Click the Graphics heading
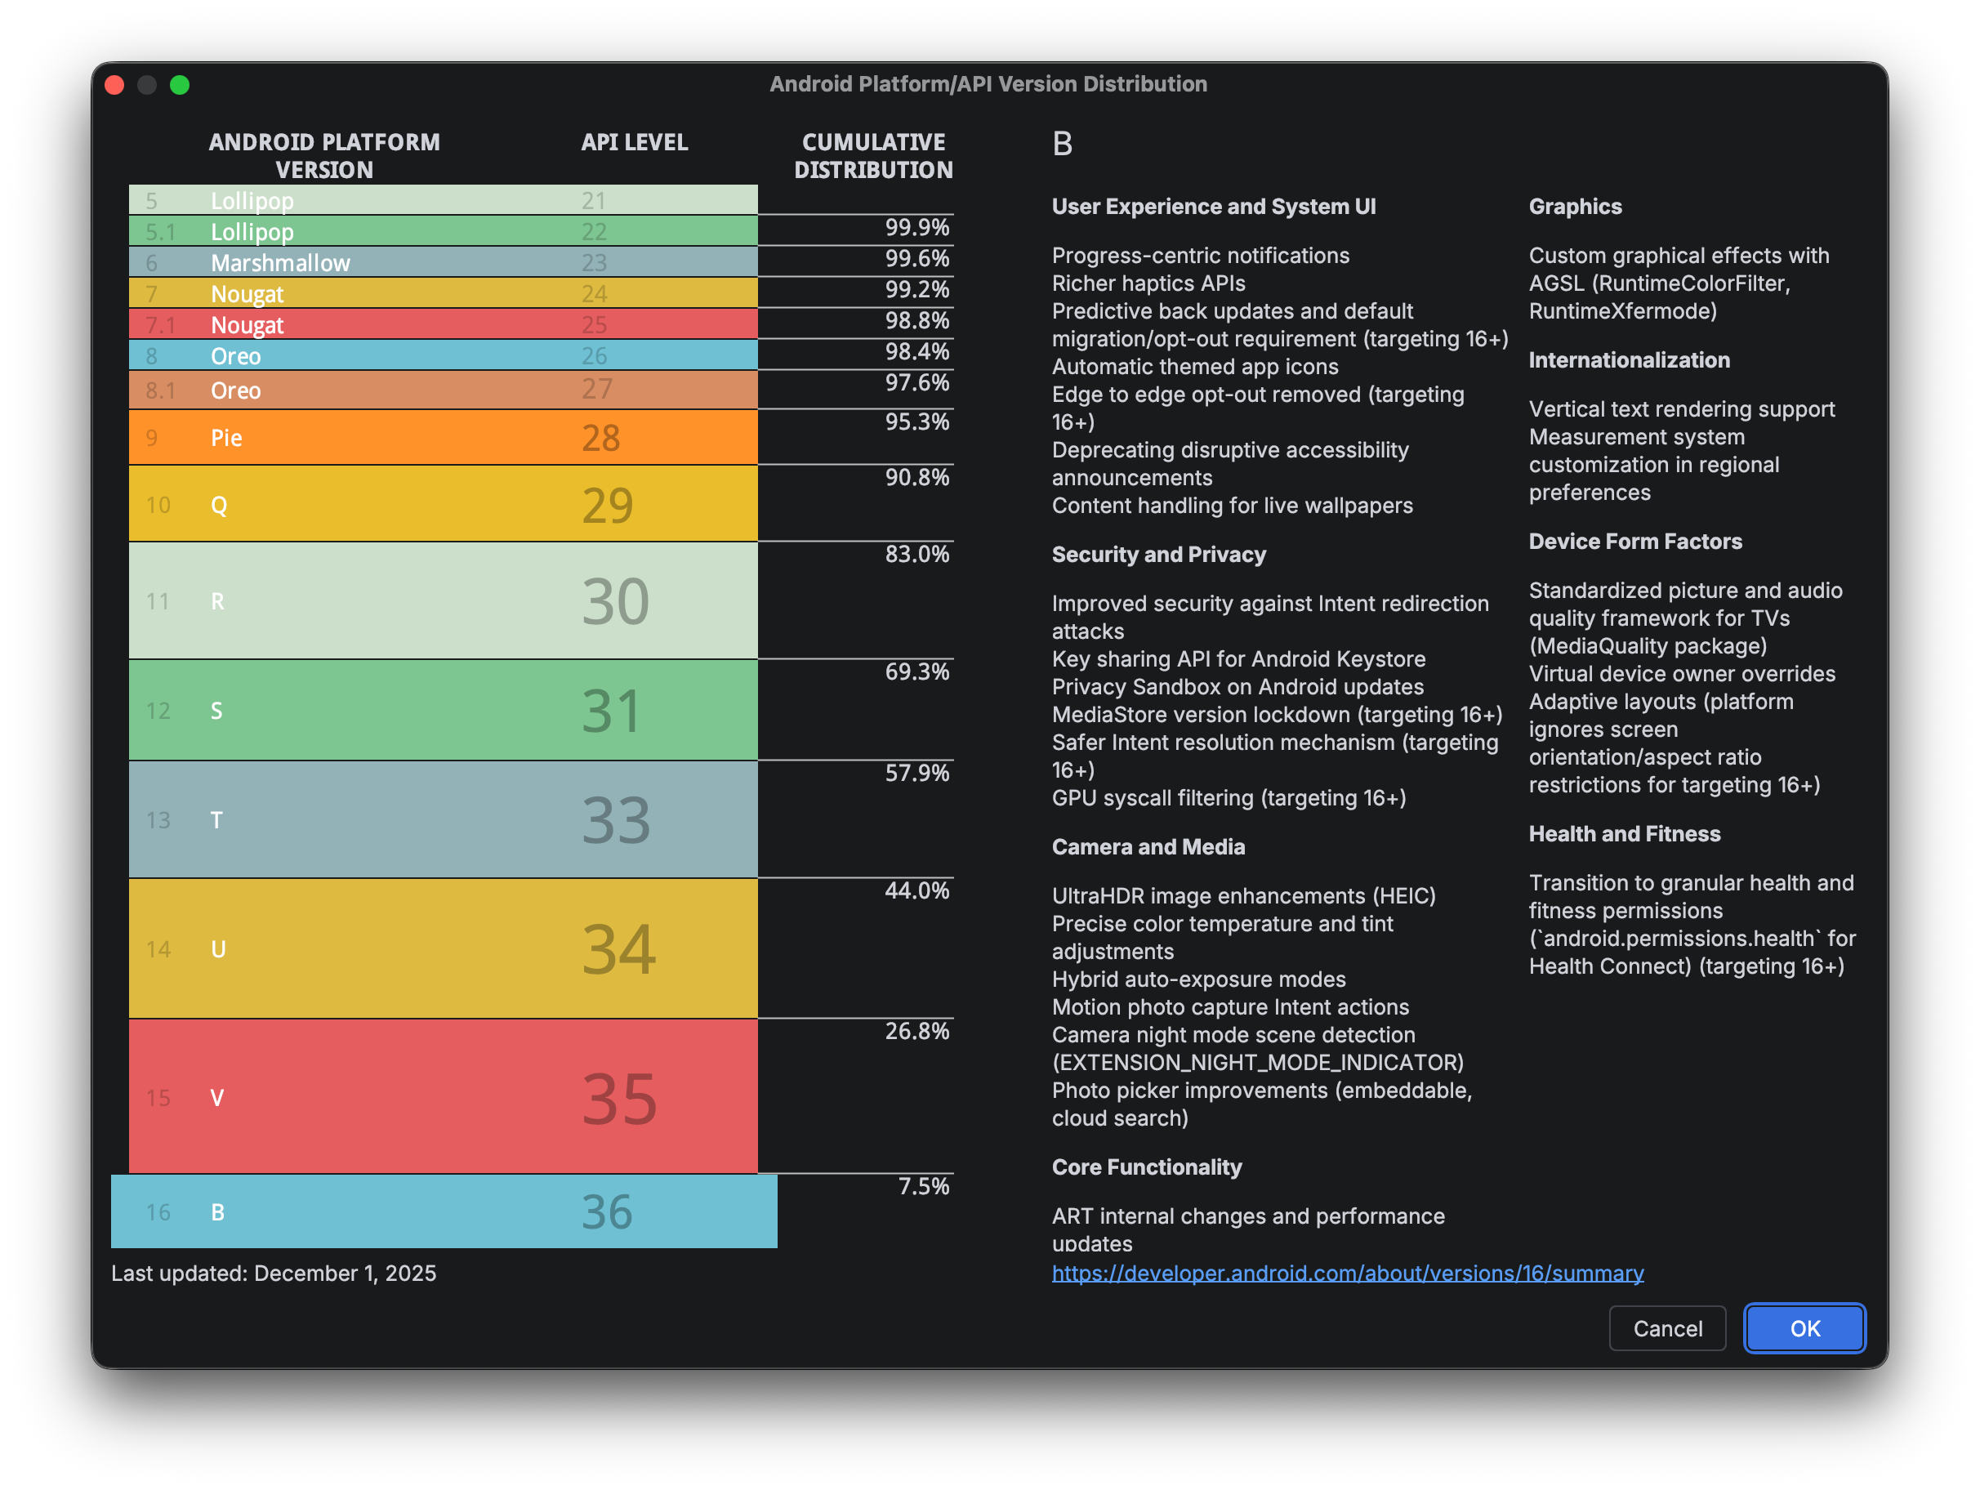 (x=1575, y=207)
